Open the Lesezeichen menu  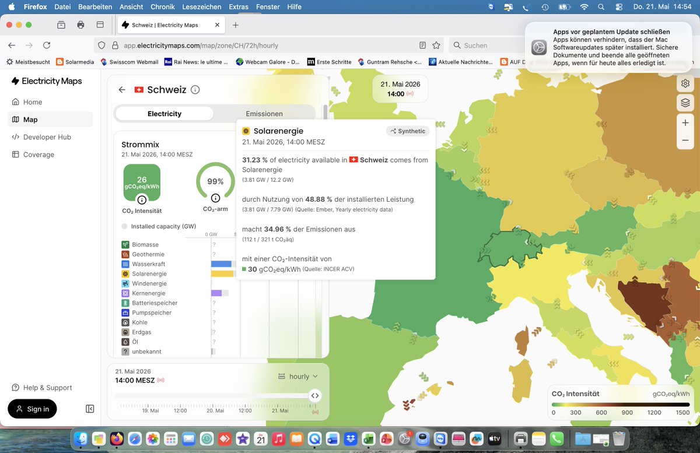pyautogui.click(x=202, y=7)
